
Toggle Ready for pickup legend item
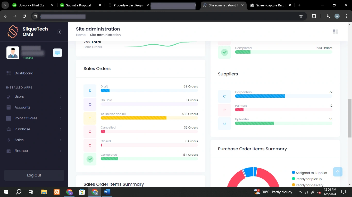tap(307, 179)
